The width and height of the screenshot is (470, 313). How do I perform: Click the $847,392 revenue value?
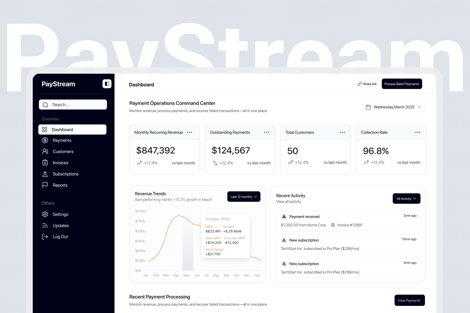coord(156,150)
